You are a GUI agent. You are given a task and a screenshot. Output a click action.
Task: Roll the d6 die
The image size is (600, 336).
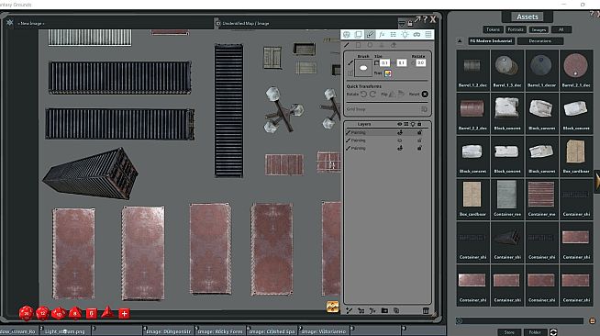click(x=91, y=313)
